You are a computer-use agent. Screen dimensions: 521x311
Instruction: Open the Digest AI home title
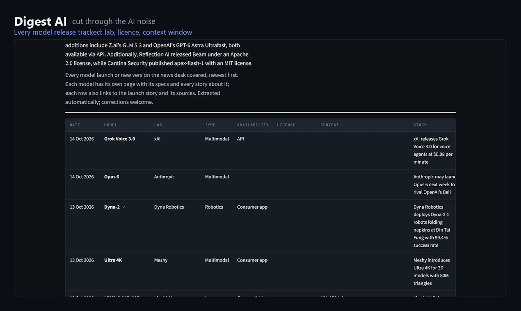click(40, 21)
